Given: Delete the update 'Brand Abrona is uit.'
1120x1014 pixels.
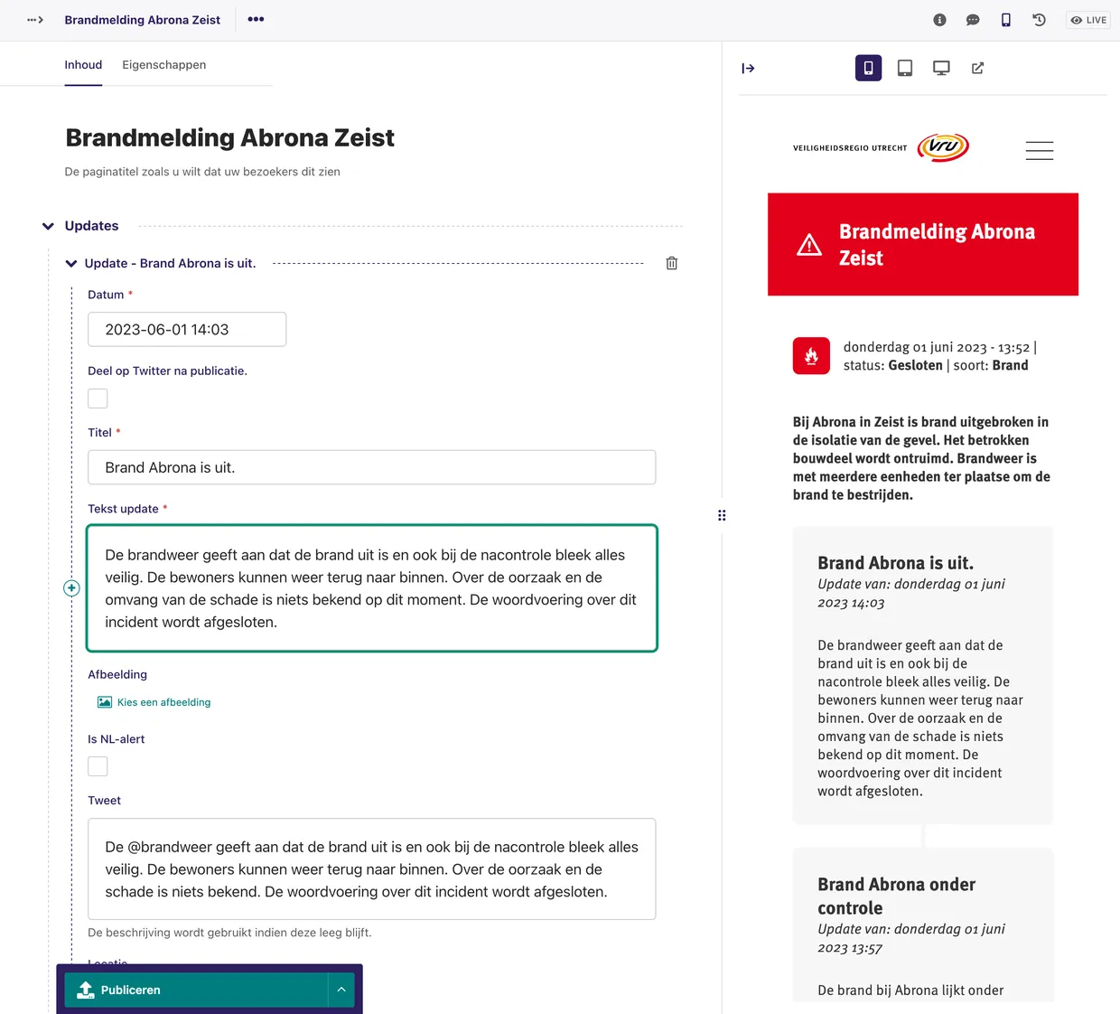Looking at the screenshot, I should coord(671,263).
